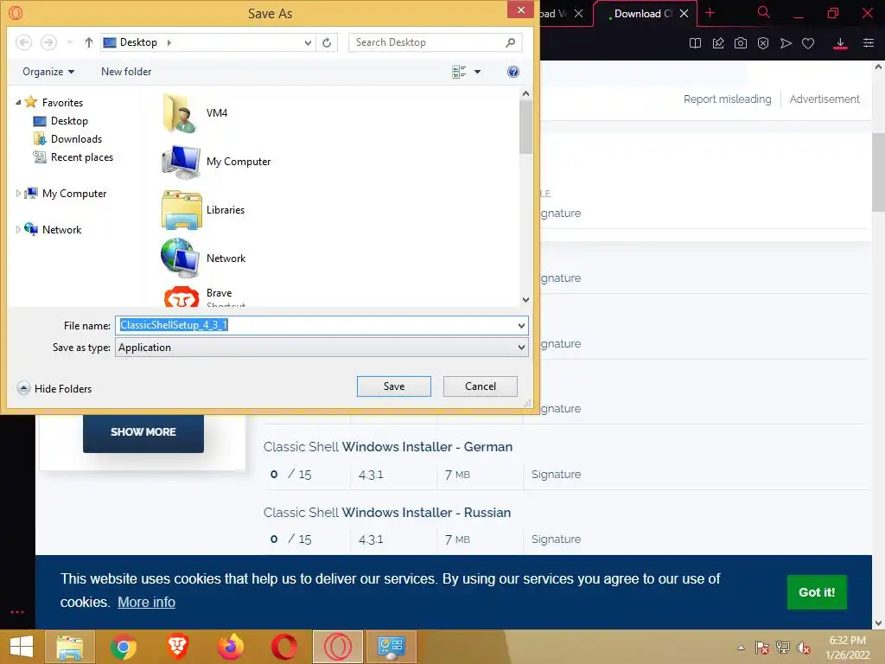Click Opera ad blocker shield icon
The width and height of the screenshot is (885, 664).
pyautogui.click(x=763, y=43)
